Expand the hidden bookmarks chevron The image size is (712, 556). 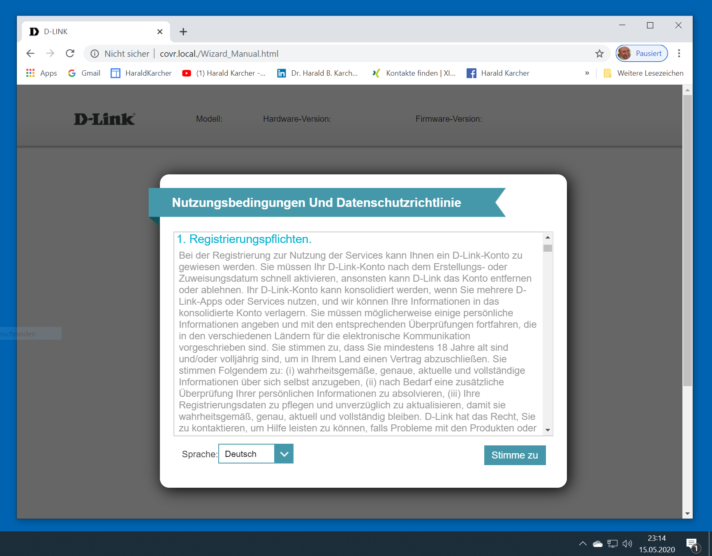pyautogui.click(x=587, y=73)
